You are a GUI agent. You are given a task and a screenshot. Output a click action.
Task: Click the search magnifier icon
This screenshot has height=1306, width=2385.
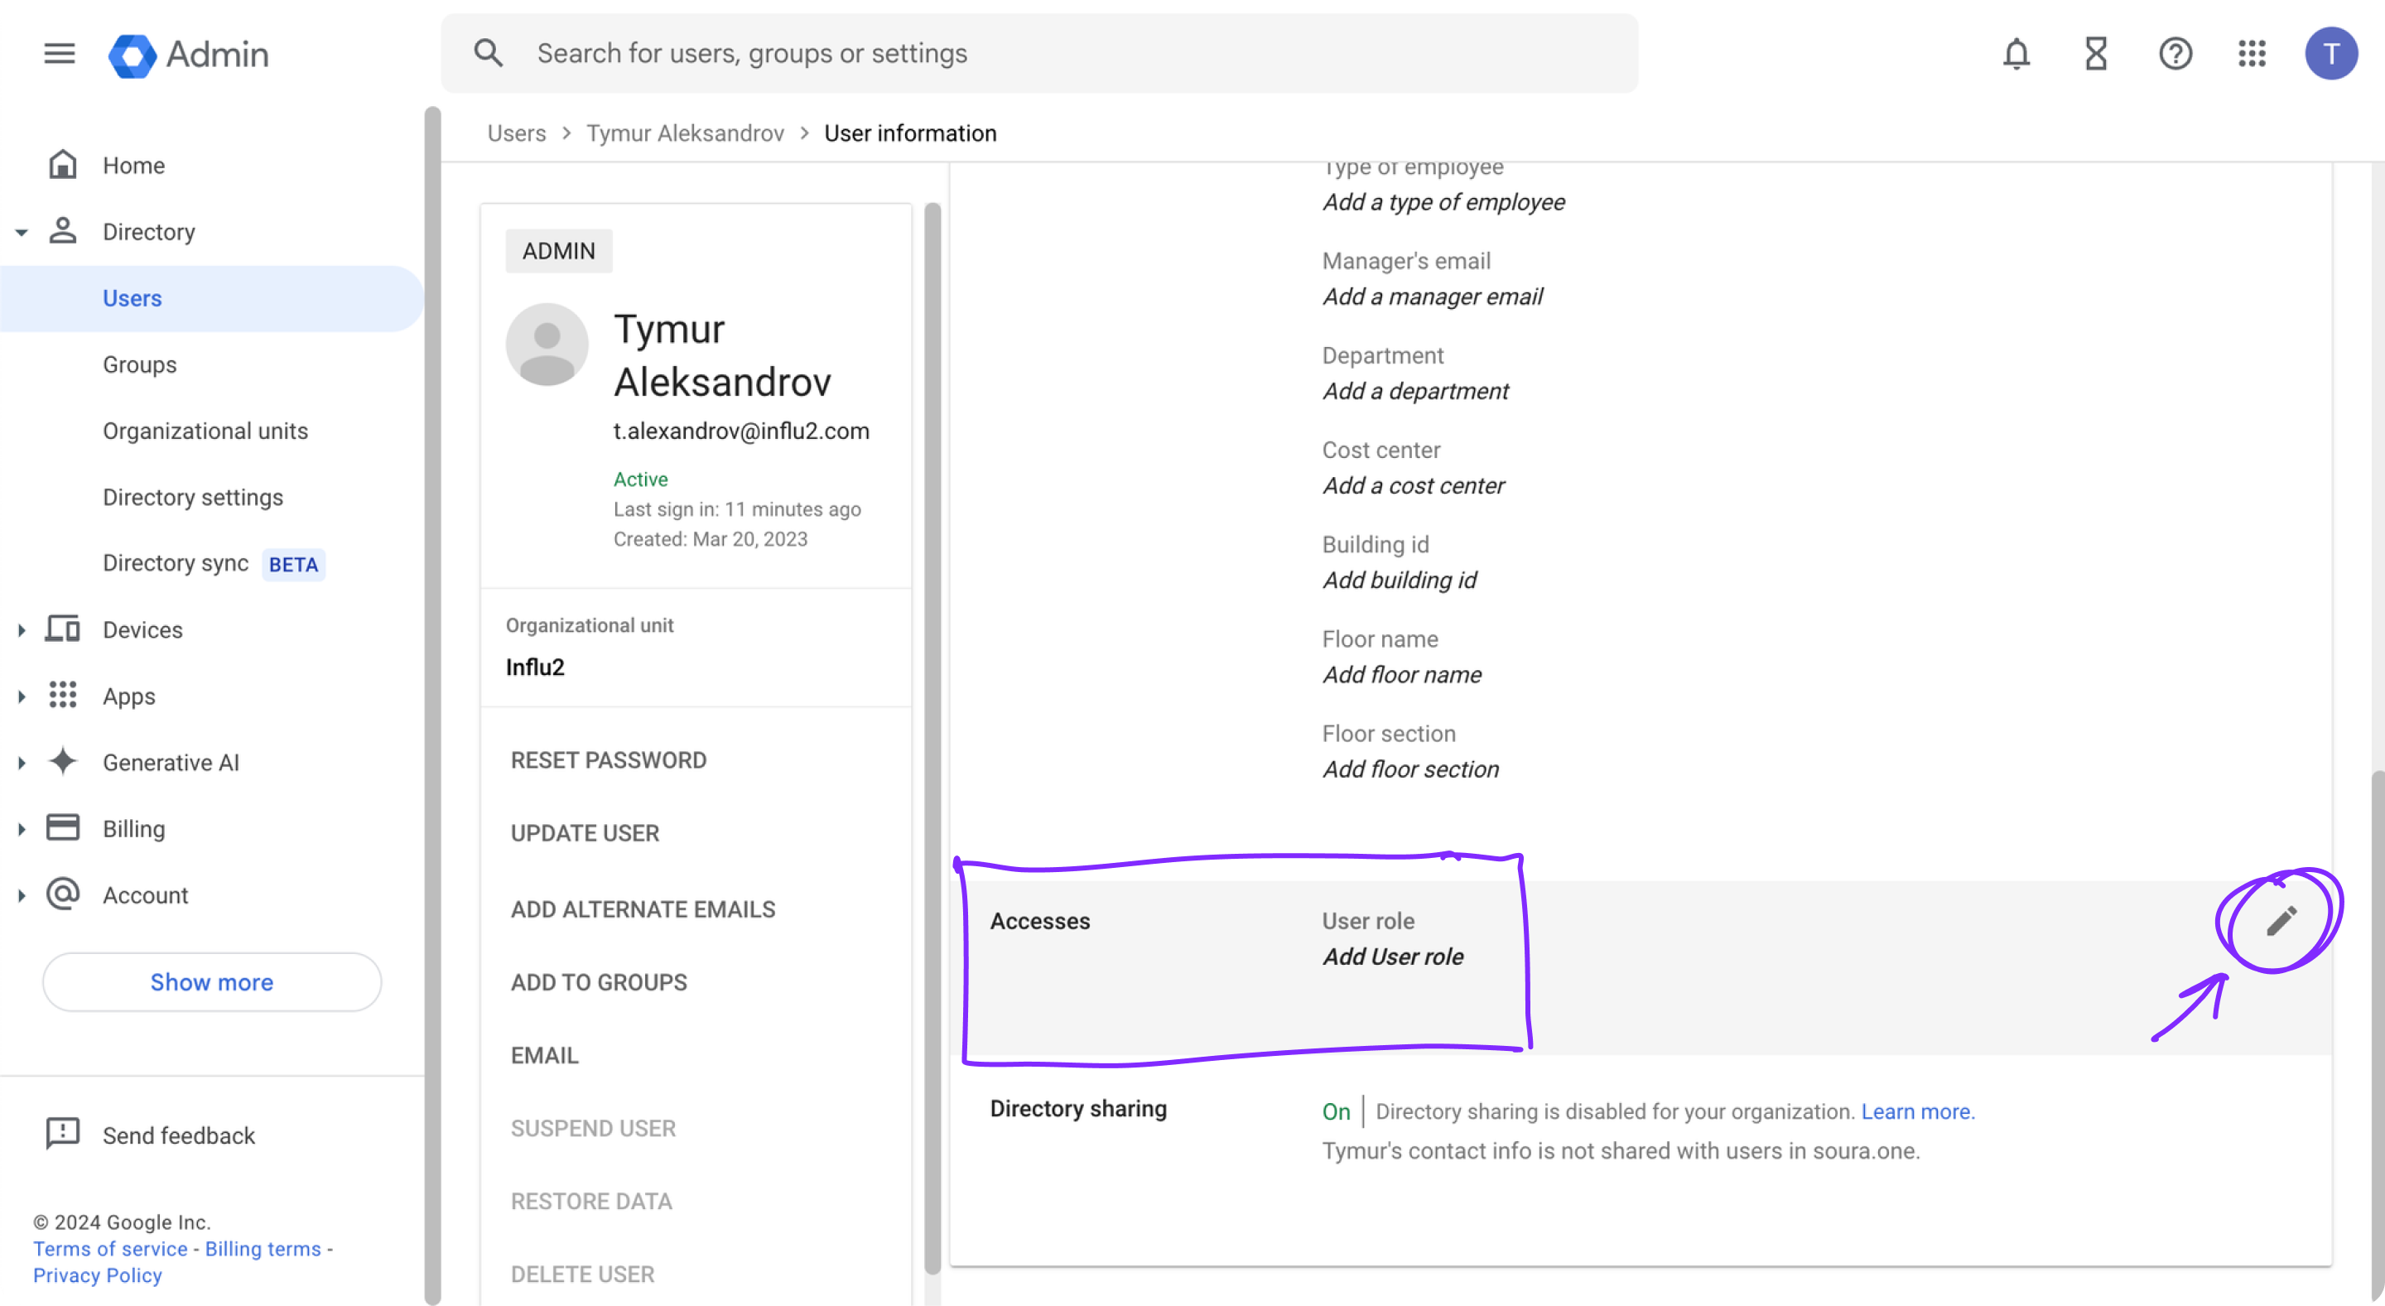tap(488, 53)
